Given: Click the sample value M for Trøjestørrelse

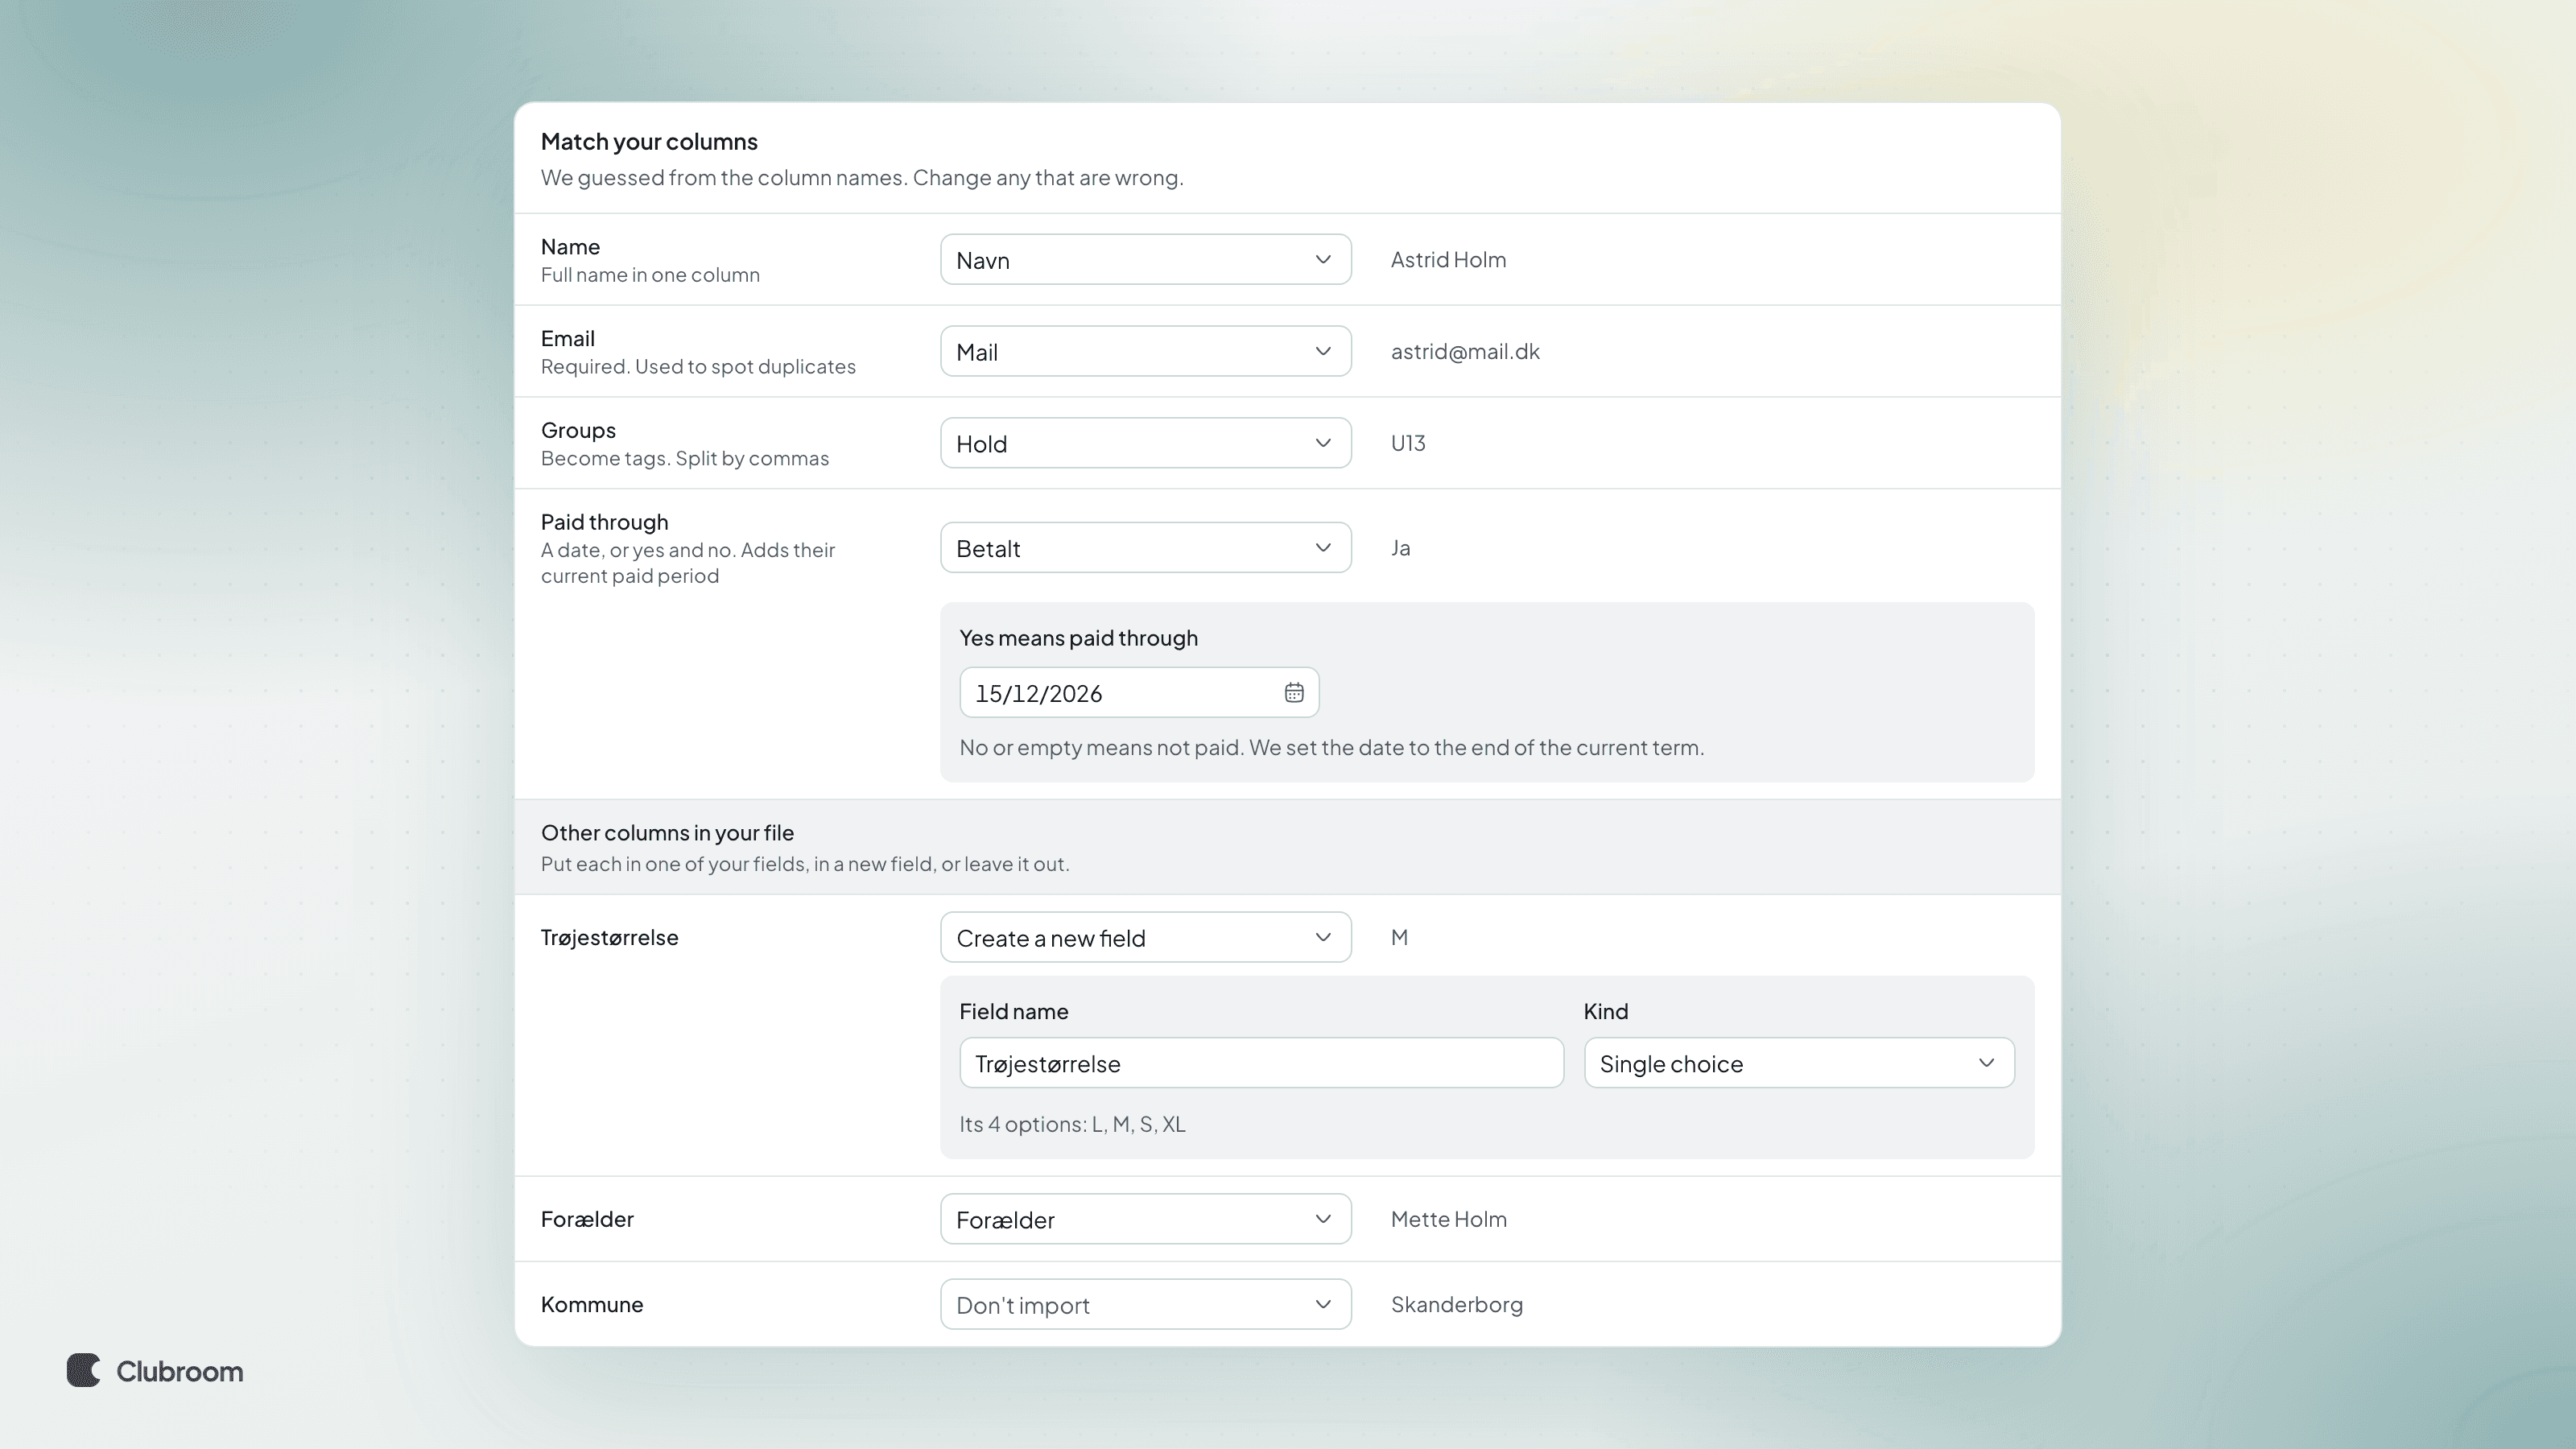Looking at the screenshot, I should 1399,938.
